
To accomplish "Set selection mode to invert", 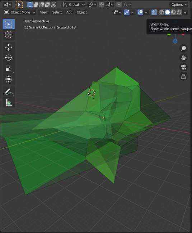I will click(x=47, y=5).
